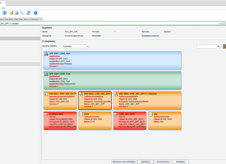Viewport: 226px width, 164px height.
Task: Select the OSI-1003 JOW_SRV_OS card
Action: [x=60, y=101]
